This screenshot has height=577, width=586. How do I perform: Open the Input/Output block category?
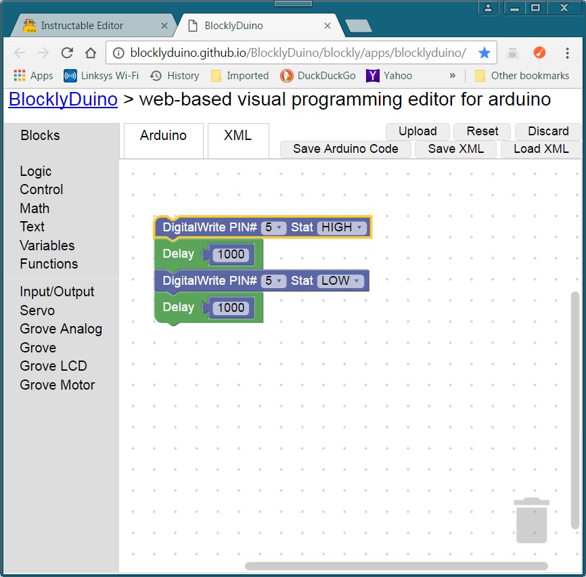(x=57, y=292)
